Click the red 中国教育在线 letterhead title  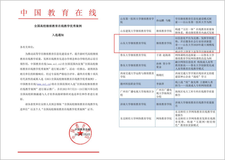coord(58,12)
